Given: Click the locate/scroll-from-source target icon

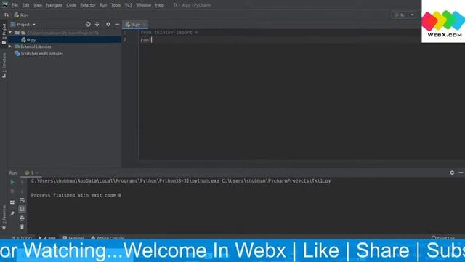Looking at the screenshot, I should [x=88, y=24].
